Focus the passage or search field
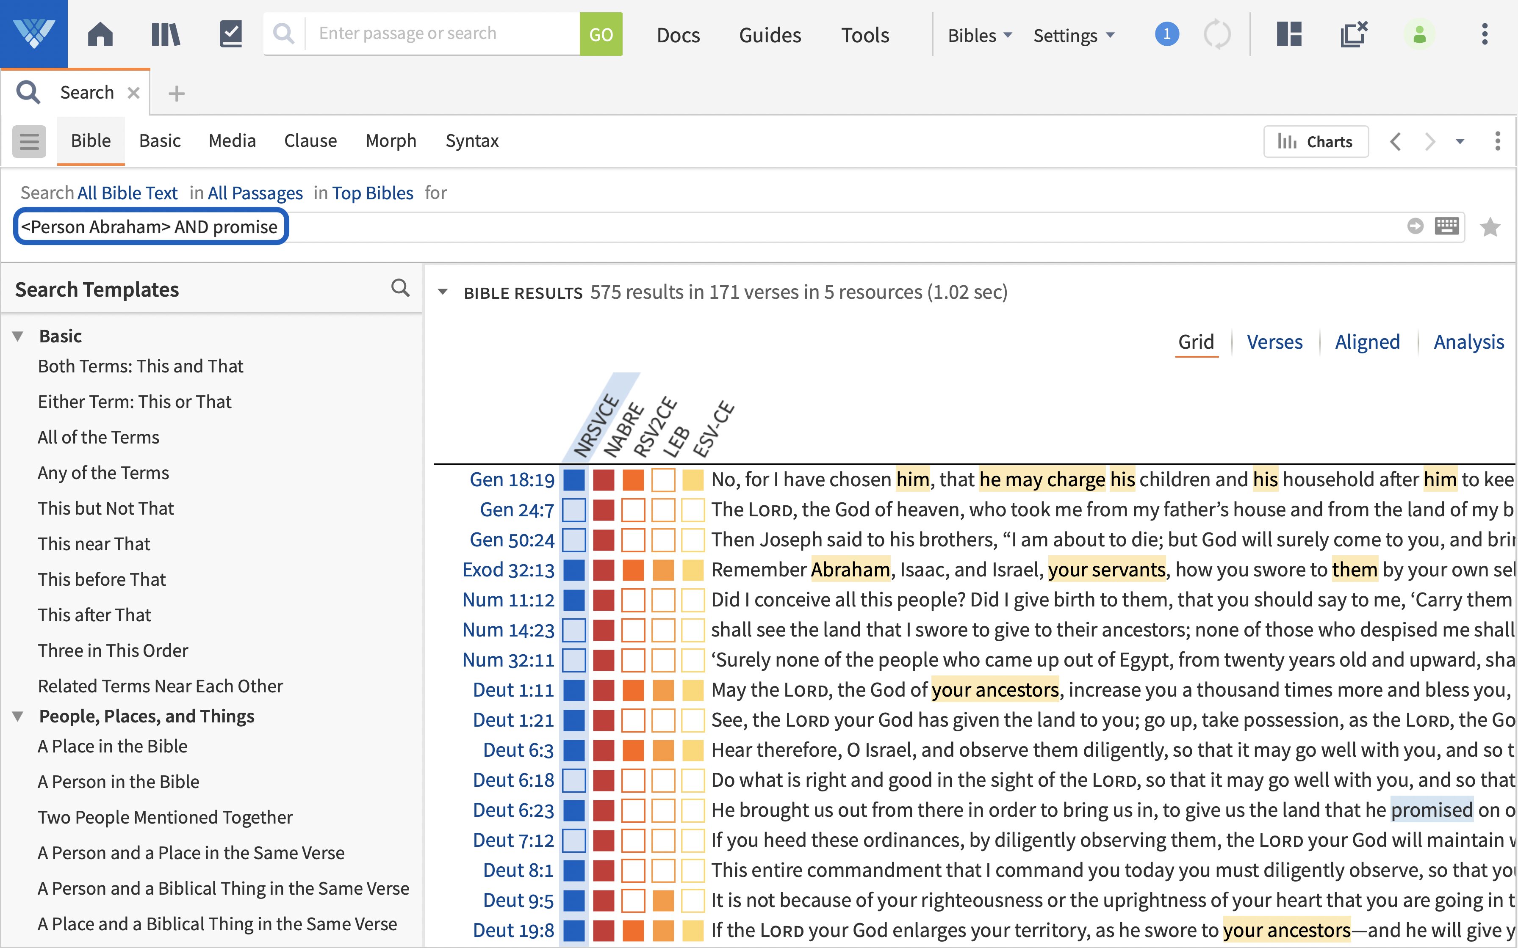Viewport: 1518px width, 948px height. pos(442,34)
